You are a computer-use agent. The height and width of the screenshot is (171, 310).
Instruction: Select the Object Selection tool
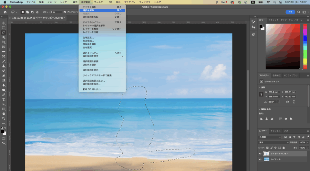[4, 37]
